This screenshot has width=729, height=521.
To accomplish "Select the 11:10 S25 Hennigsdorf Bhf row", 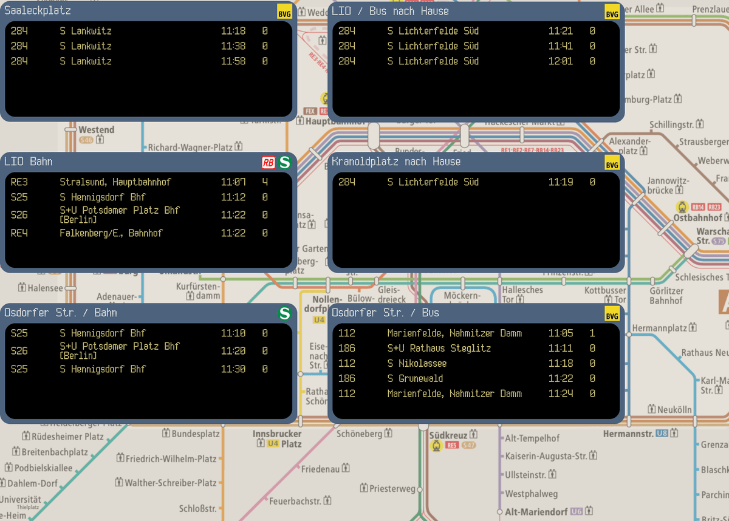I will [x=148, y=333].
